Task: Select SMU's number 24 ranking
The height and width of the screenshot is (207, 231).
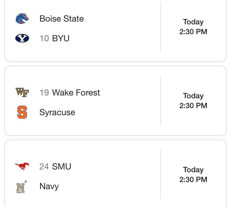Action: (44, 166)
